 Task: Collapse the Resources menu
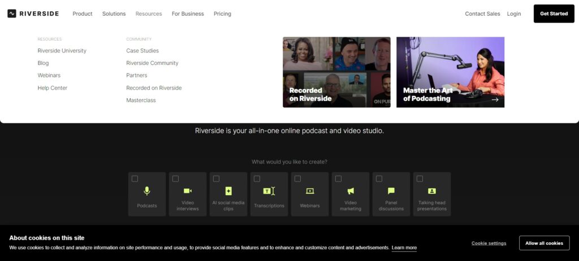tap(149, 14)
